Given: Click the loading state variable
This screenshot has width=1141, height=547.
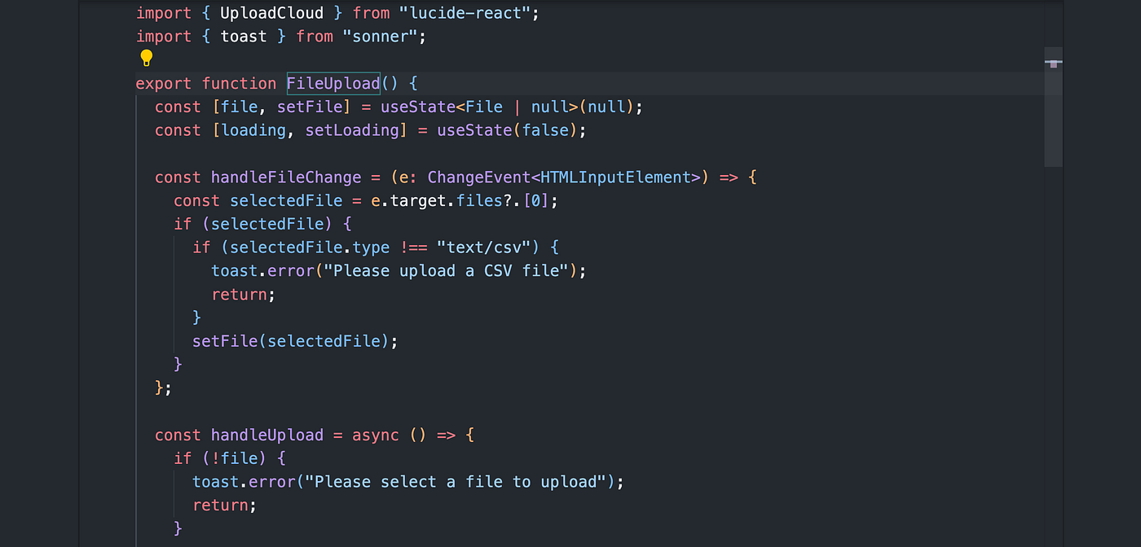Looking at the screenshot, I should 253,130.
